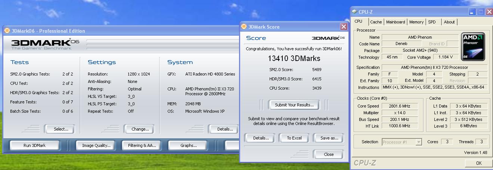Minimize the CPU-Z window
The image size is (493, 170).
coord(472,12)
